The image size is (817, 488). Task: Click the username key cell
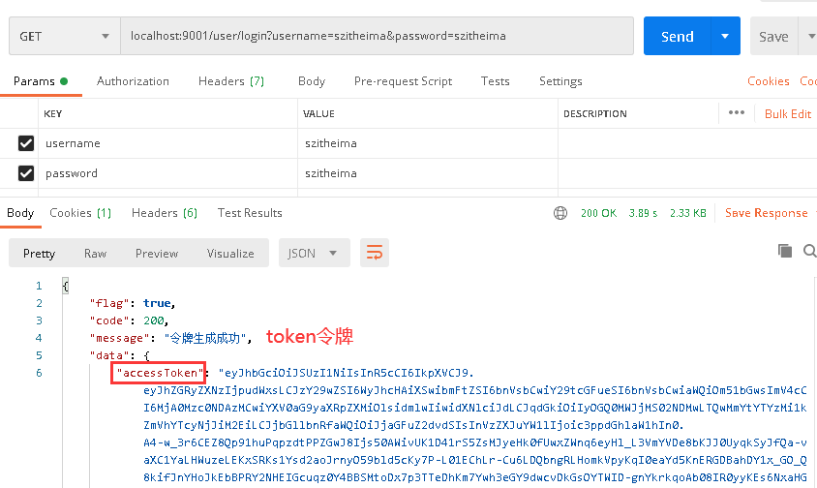tap(167, 143)
